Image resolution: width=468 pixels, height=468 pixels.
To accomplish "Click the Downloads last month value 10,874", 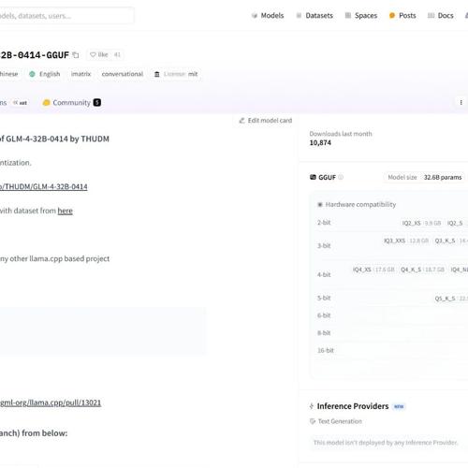I will [x=320, y=143].
